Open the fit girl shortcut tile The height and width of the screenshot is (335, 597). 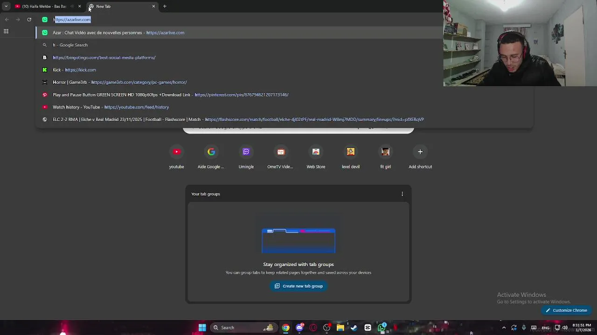coord(385,157)
